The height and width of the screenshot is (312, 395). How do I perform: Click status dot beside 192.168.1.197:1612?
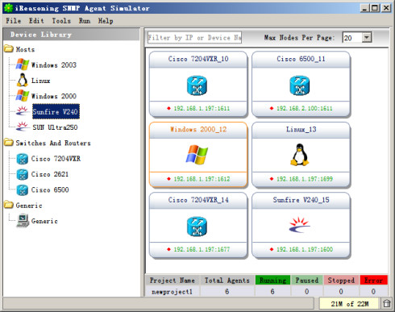(x=168, y=179)
